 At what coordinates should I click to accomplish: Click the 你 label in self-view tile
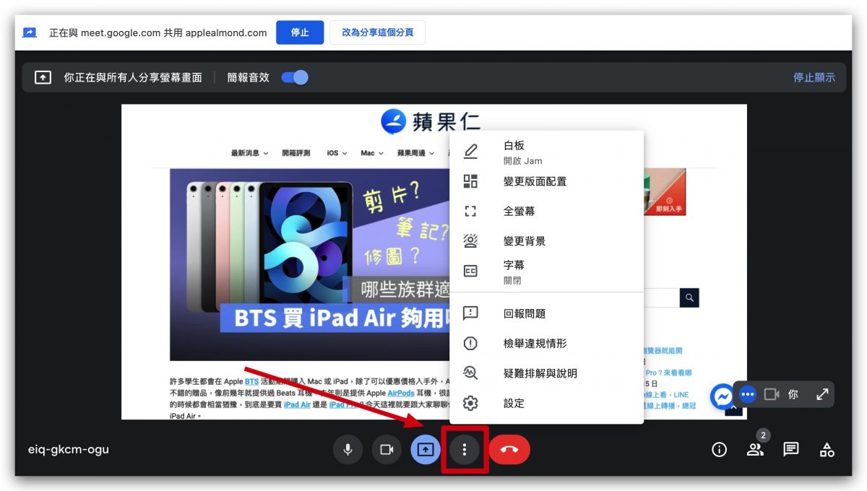pos(793,394)
